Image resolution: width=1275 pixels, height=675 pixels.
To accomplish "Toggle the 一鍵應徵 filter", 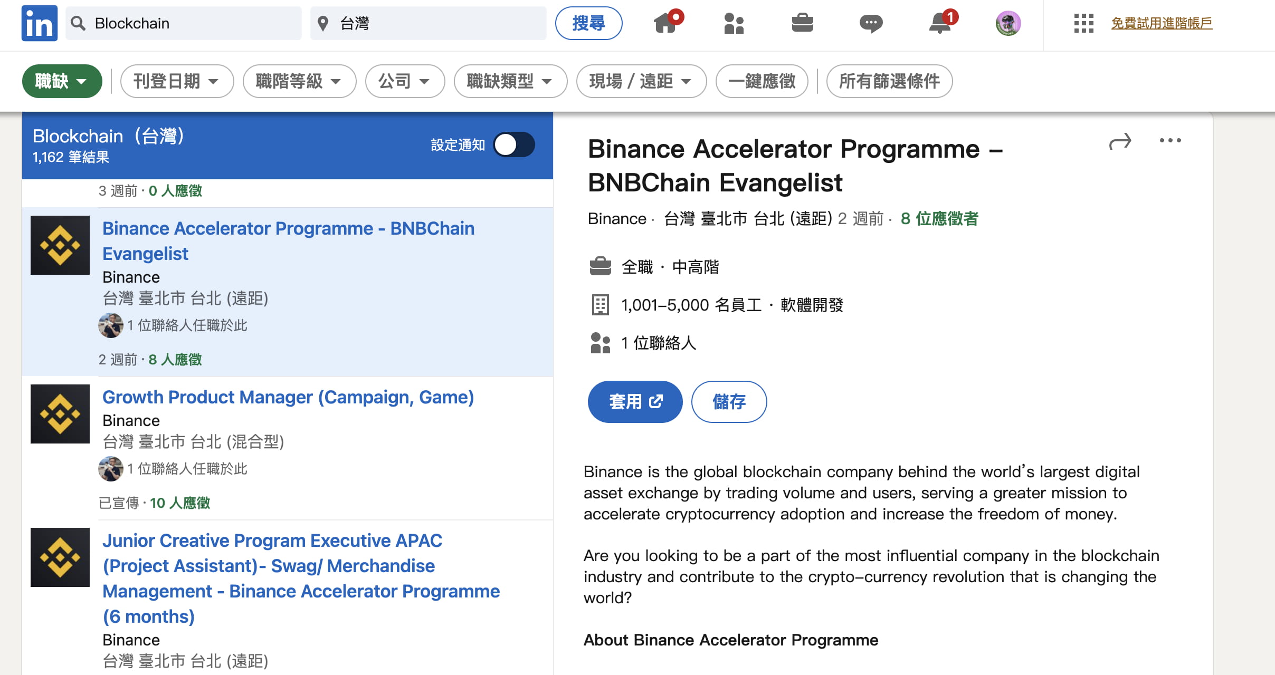I will [x=762, y=81].
